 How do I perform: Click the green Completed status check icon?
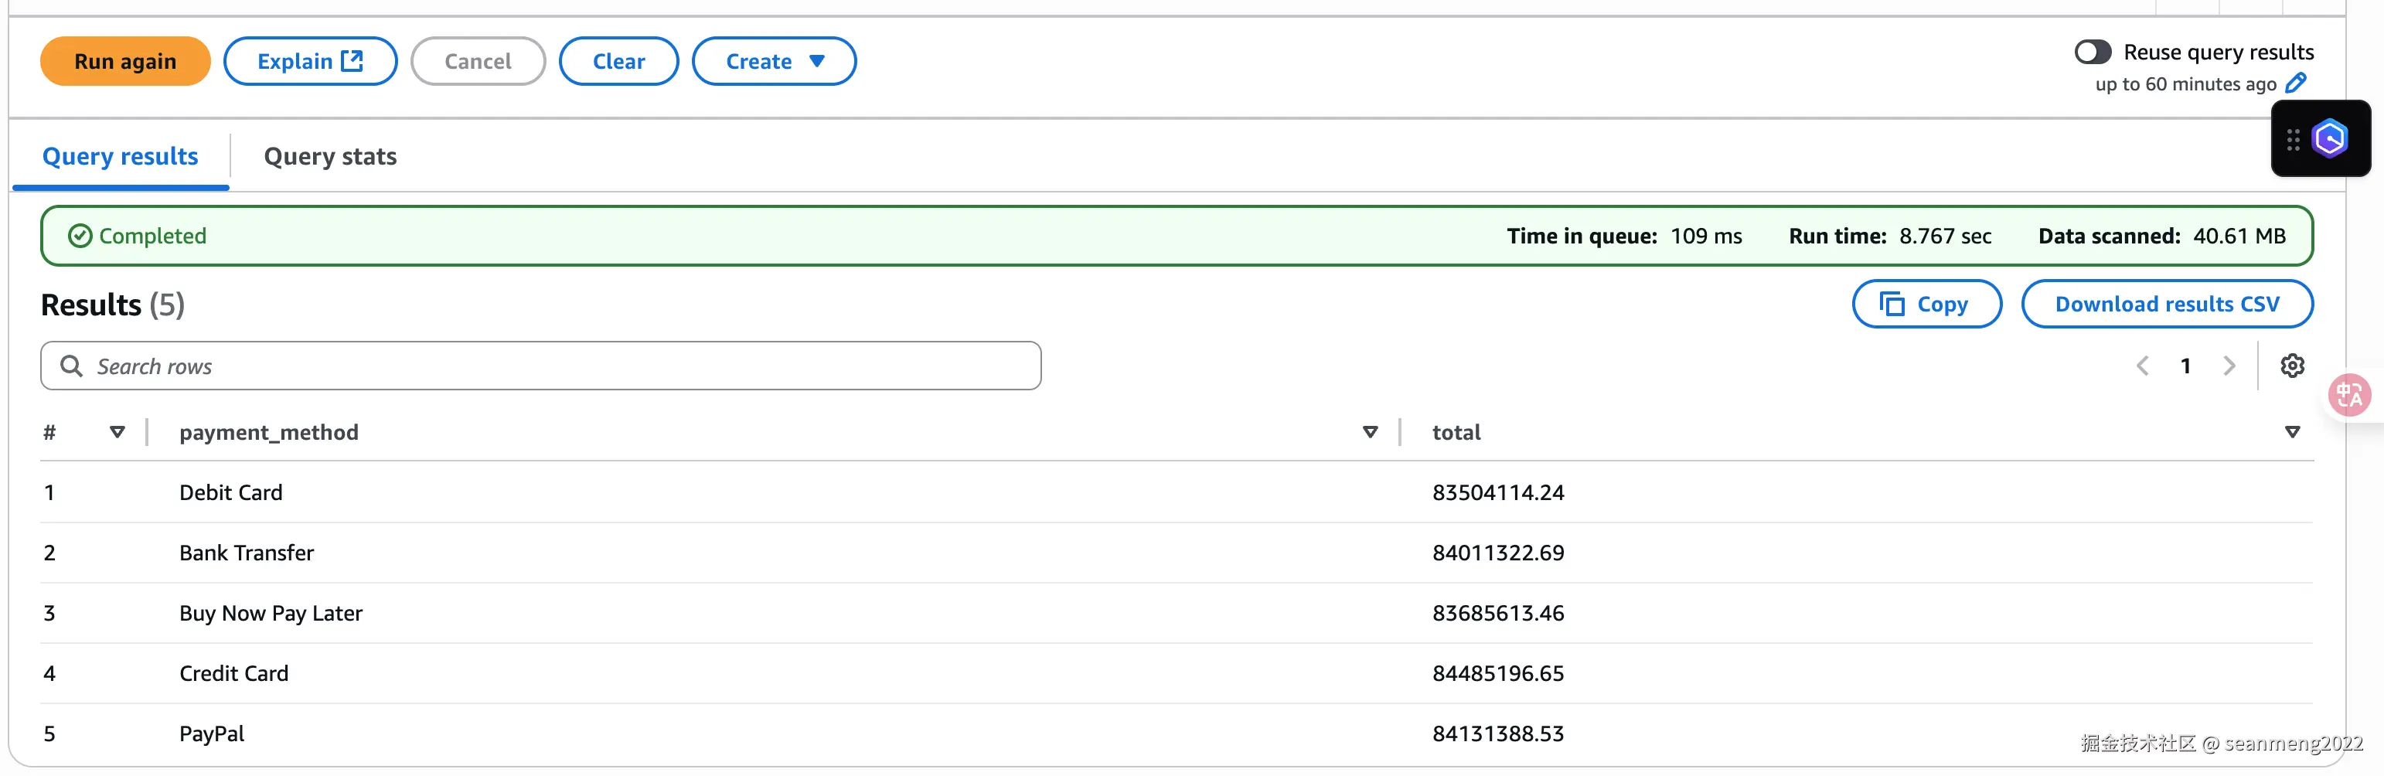pyautogui.click(x=80, y=237)
